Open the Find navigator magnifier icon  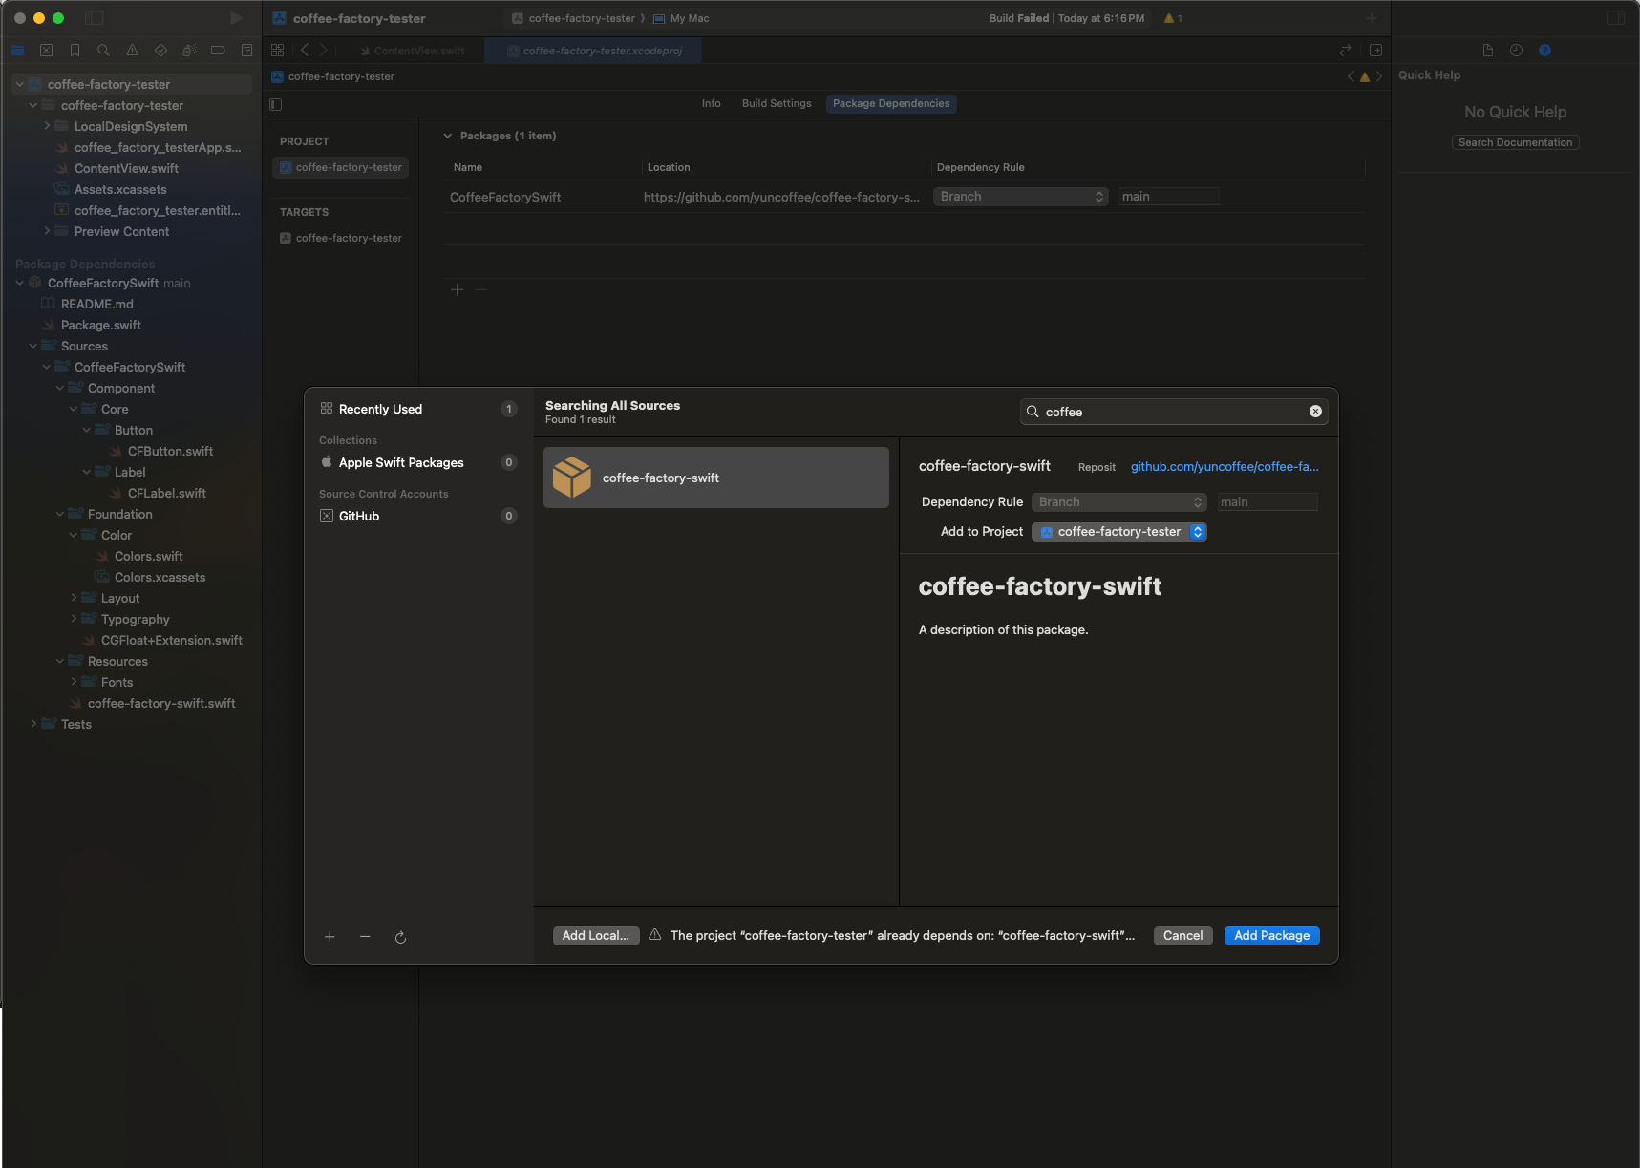pyautogui.click(x=103, y=51)
